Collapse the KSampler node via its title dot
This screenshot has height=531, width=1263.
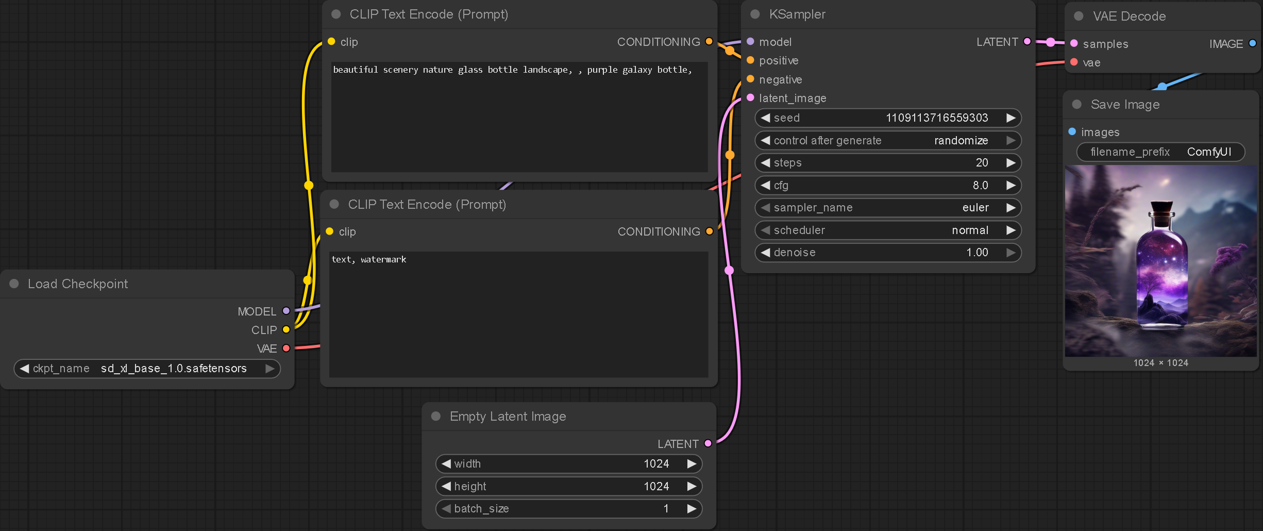tap(755, 14)
